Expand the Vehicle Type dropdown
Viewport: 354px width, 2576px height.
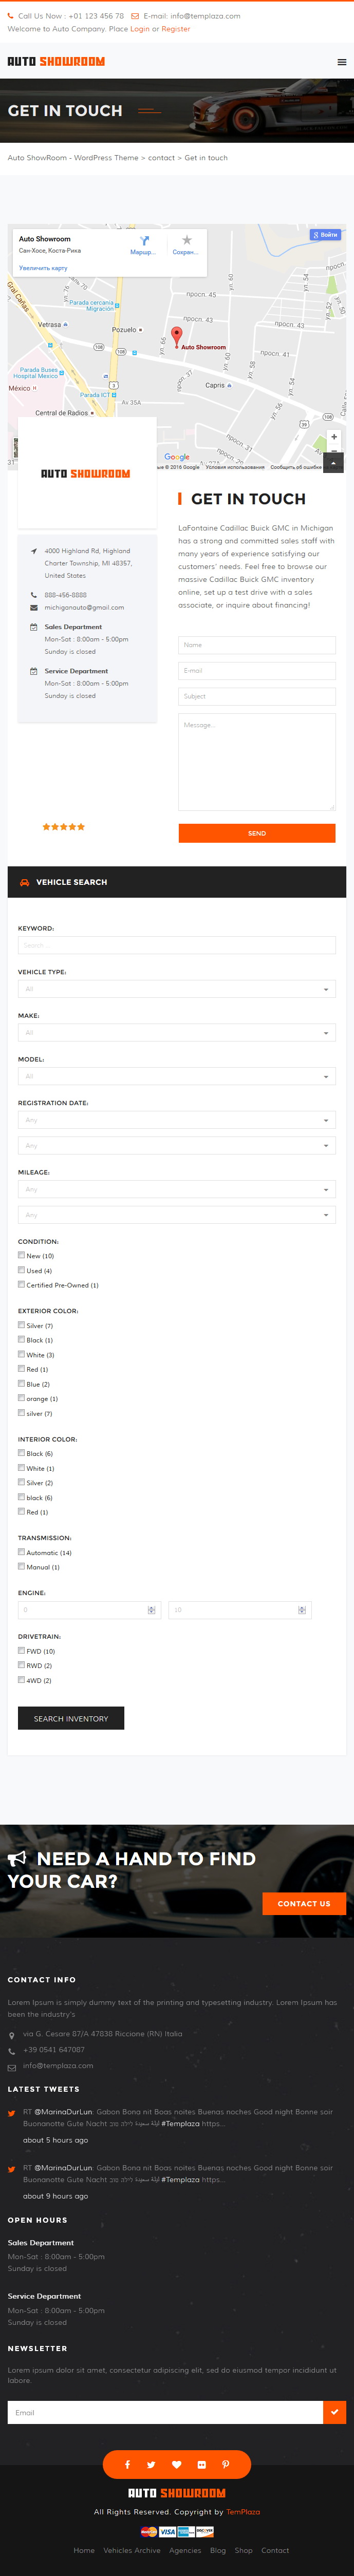(x=177, y=989)
